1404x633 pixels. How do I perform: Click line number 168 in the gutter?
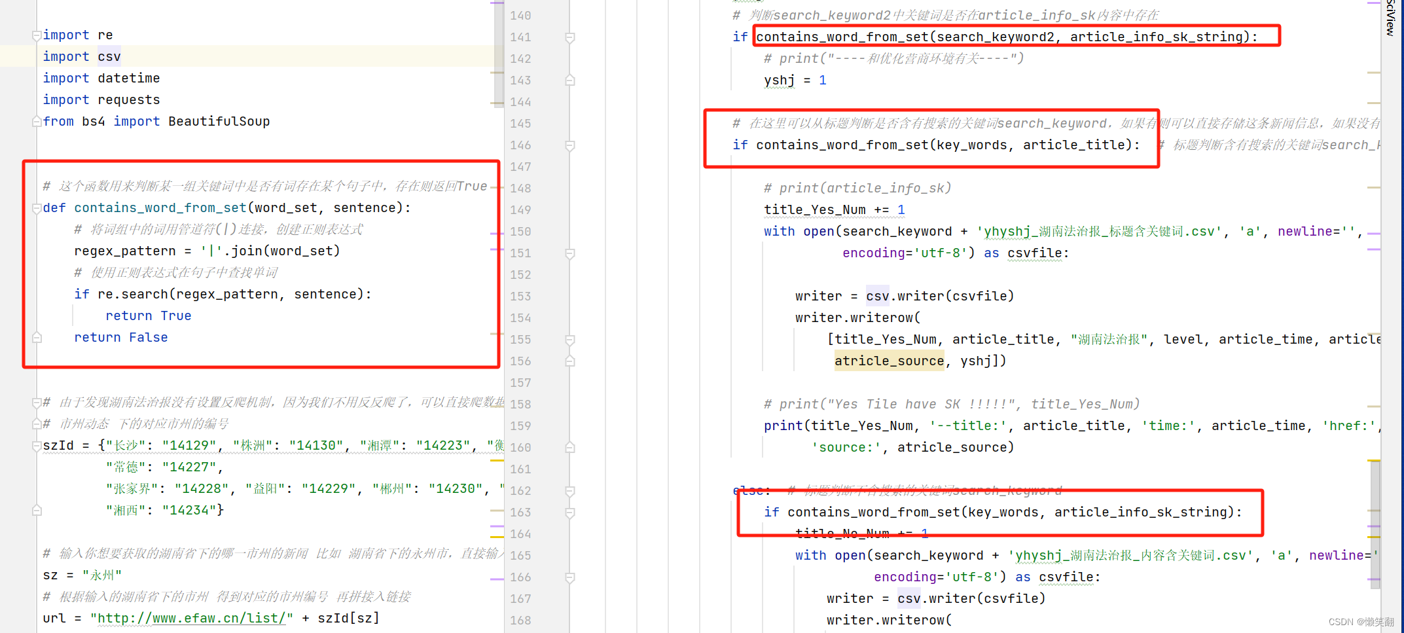[x=520, y=621]
